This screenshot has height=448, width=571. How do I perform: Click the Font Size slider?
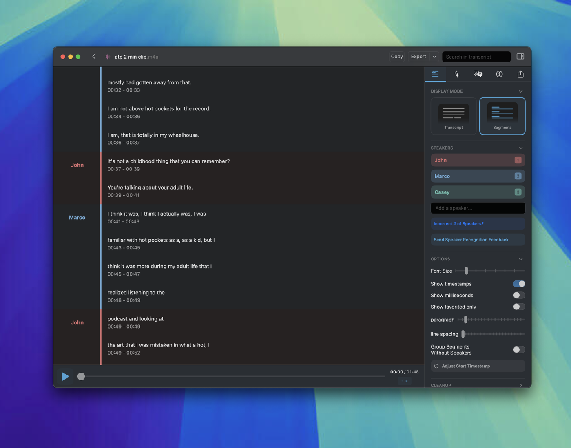tap(490, 271)
